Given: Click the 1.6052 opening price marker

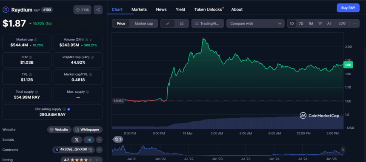Looking at the screenshot, I should pos(118,101).
